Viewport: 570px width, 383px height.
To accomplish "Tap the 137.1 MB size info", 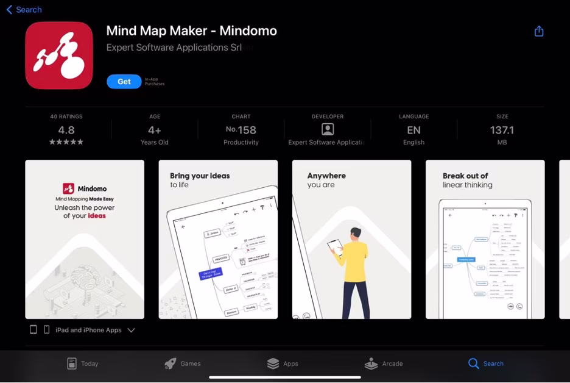I will coord(502,130).
